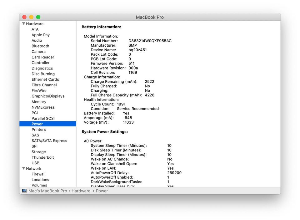Click the Cell Revision value 1169
This screenshot has width=300, height=220.
tap(132, 72)
